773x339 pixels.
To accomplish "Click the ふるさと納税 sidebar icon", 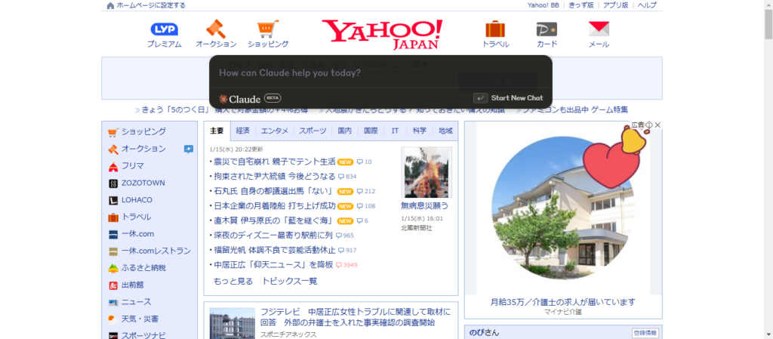I will pos(113,268).
